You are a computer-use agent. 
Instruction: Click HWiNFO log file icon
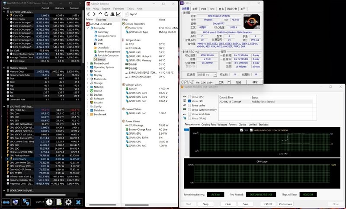[59, 202]
